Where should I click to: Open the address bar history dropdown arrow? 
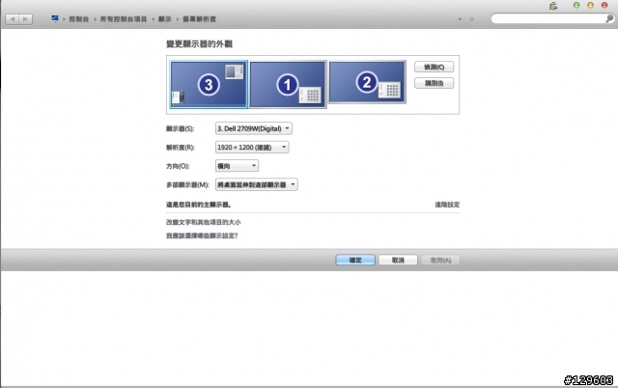[460, 19]
